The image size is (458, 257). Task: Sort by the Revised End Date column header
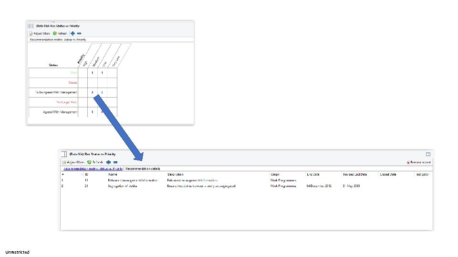point(355,175)
